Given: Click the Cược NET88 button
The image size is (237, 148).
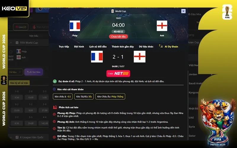Looking at the screenshot, I should (118, 73).
